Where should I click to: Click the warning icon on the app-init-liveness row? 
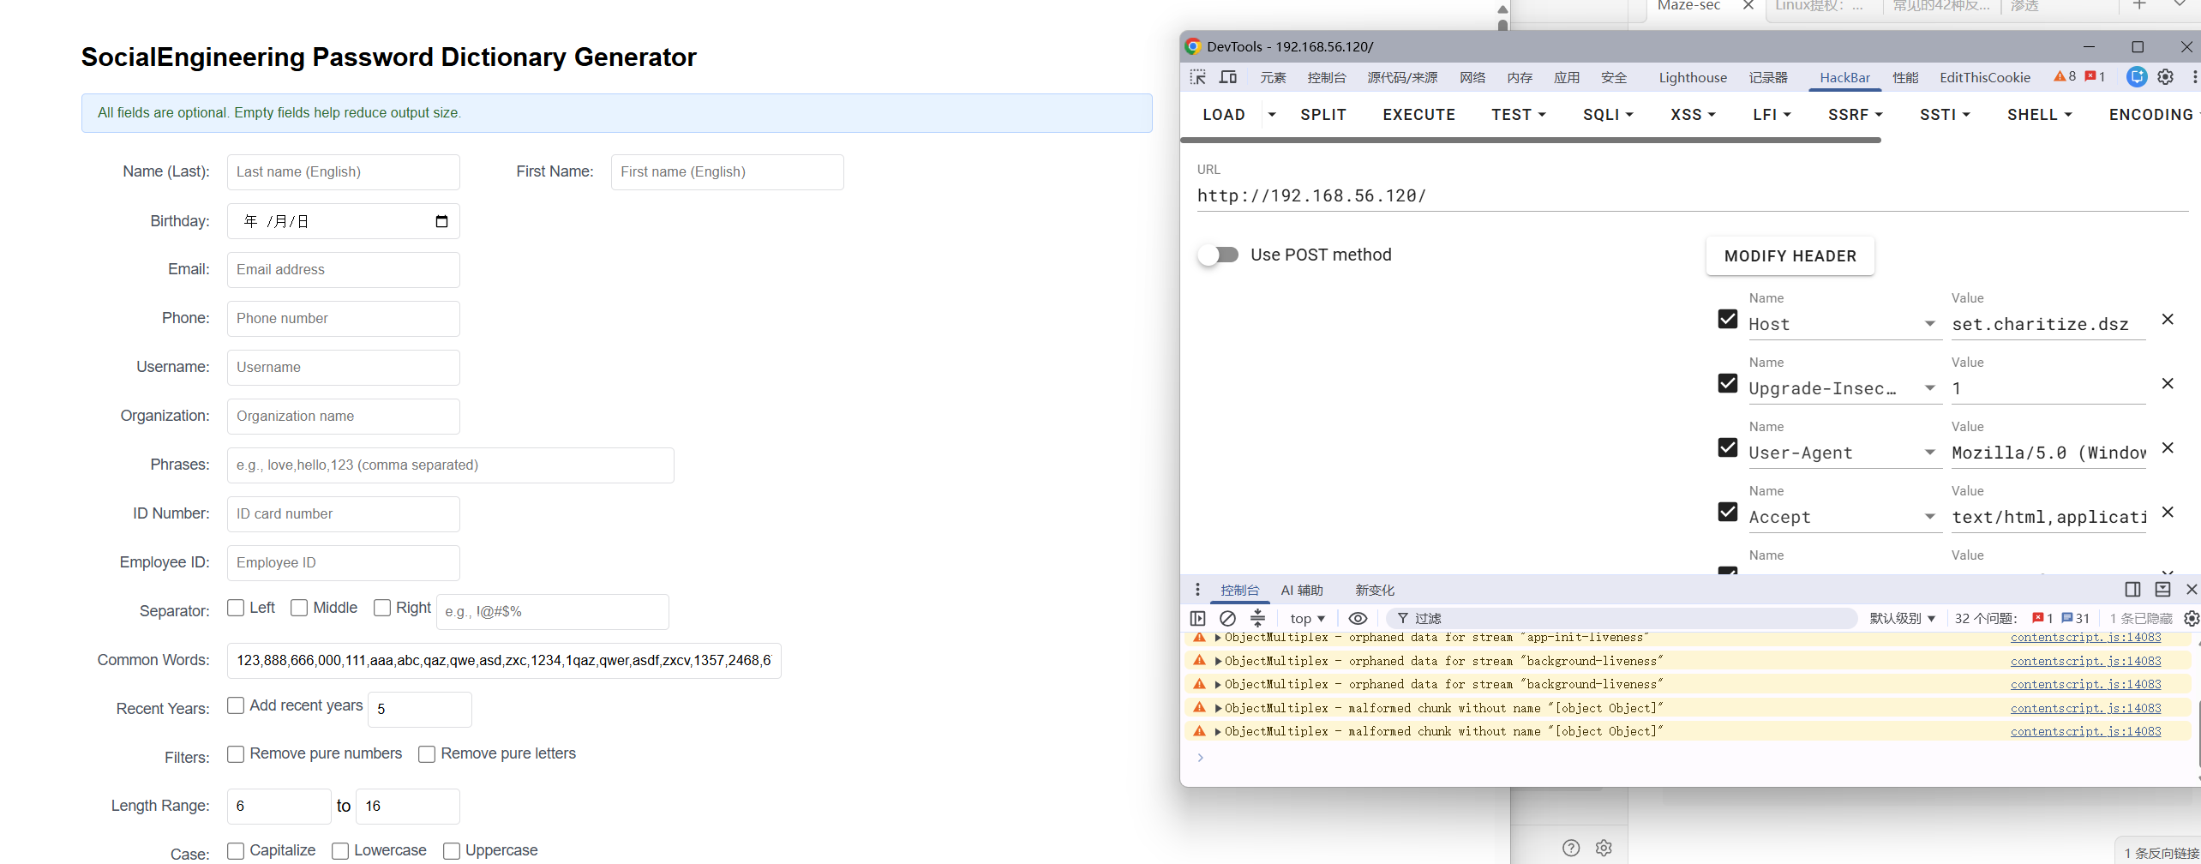(1199, 637)
